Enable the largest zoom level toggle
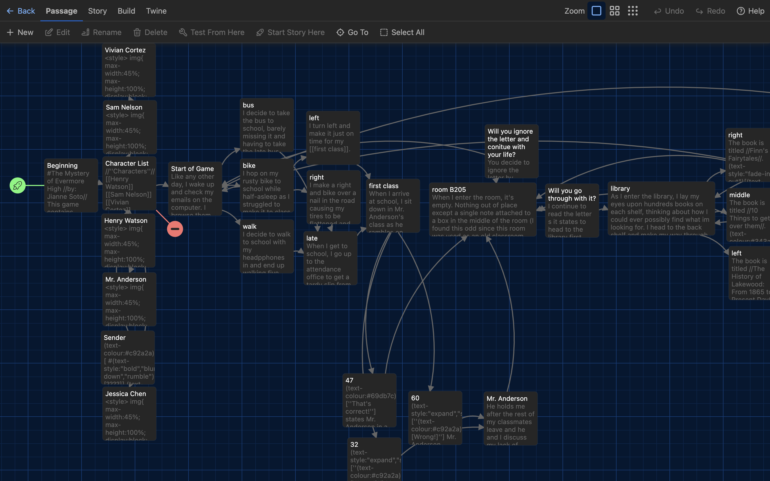This screenshot has width=770, height=481. 596,10
